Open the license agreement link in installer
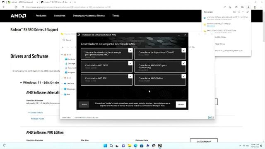This screenshot has width=265, height=149. point(111,103)
